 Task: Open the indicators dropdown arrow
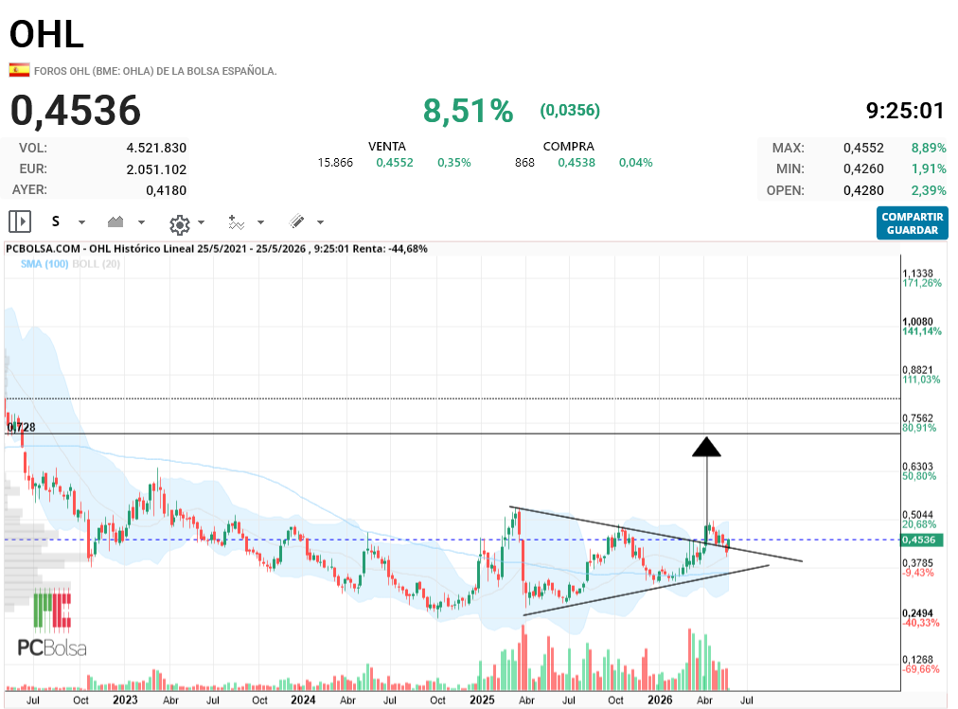pyautogui.click(x=261, y=222)
